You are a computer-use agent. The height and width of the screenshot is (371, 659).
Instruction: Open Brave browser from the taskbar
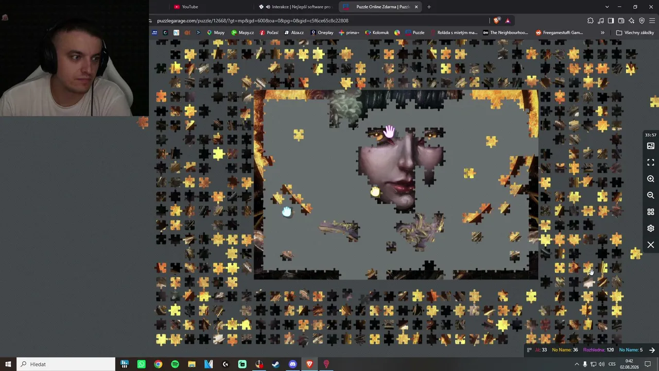click(309, 364)
